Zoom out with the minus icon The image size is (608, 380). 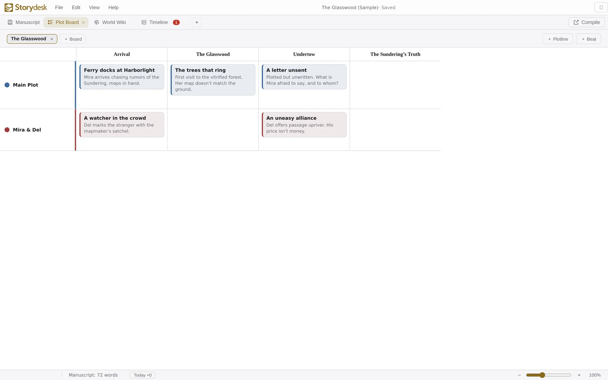click(519, 375)
